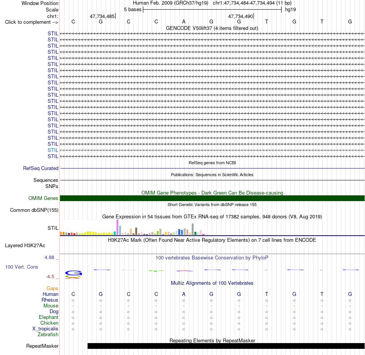The height and width of the screenshot is (355, 365).
Task: Open 'Repeating Elements by RepeatMasker' track title
Action: (212, 340)
